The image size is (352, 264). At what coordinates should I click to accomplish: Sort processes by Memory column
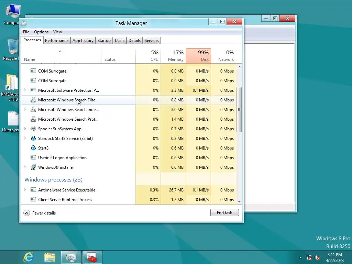(173, 56)
